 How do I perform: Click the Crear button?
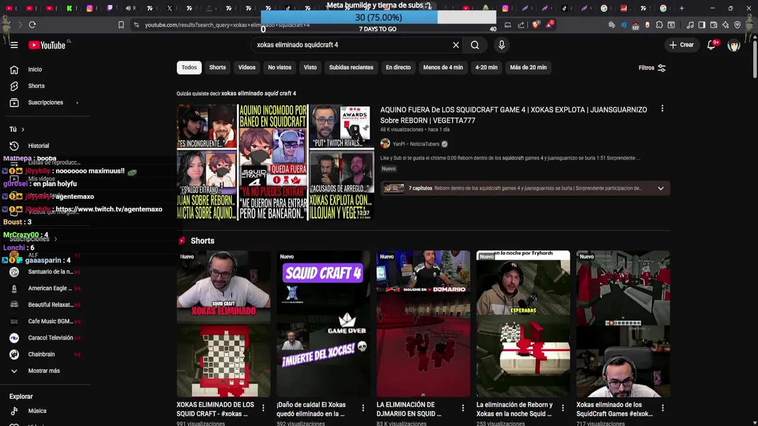[x=681, y=45]
